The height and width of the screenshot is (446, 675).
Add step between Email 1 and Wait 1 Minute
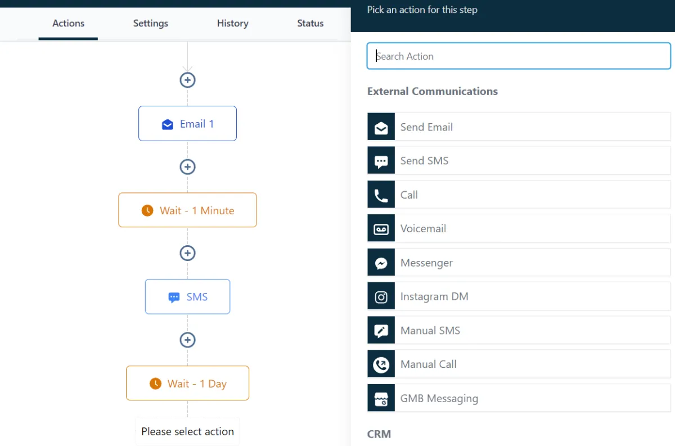[187, 166]
